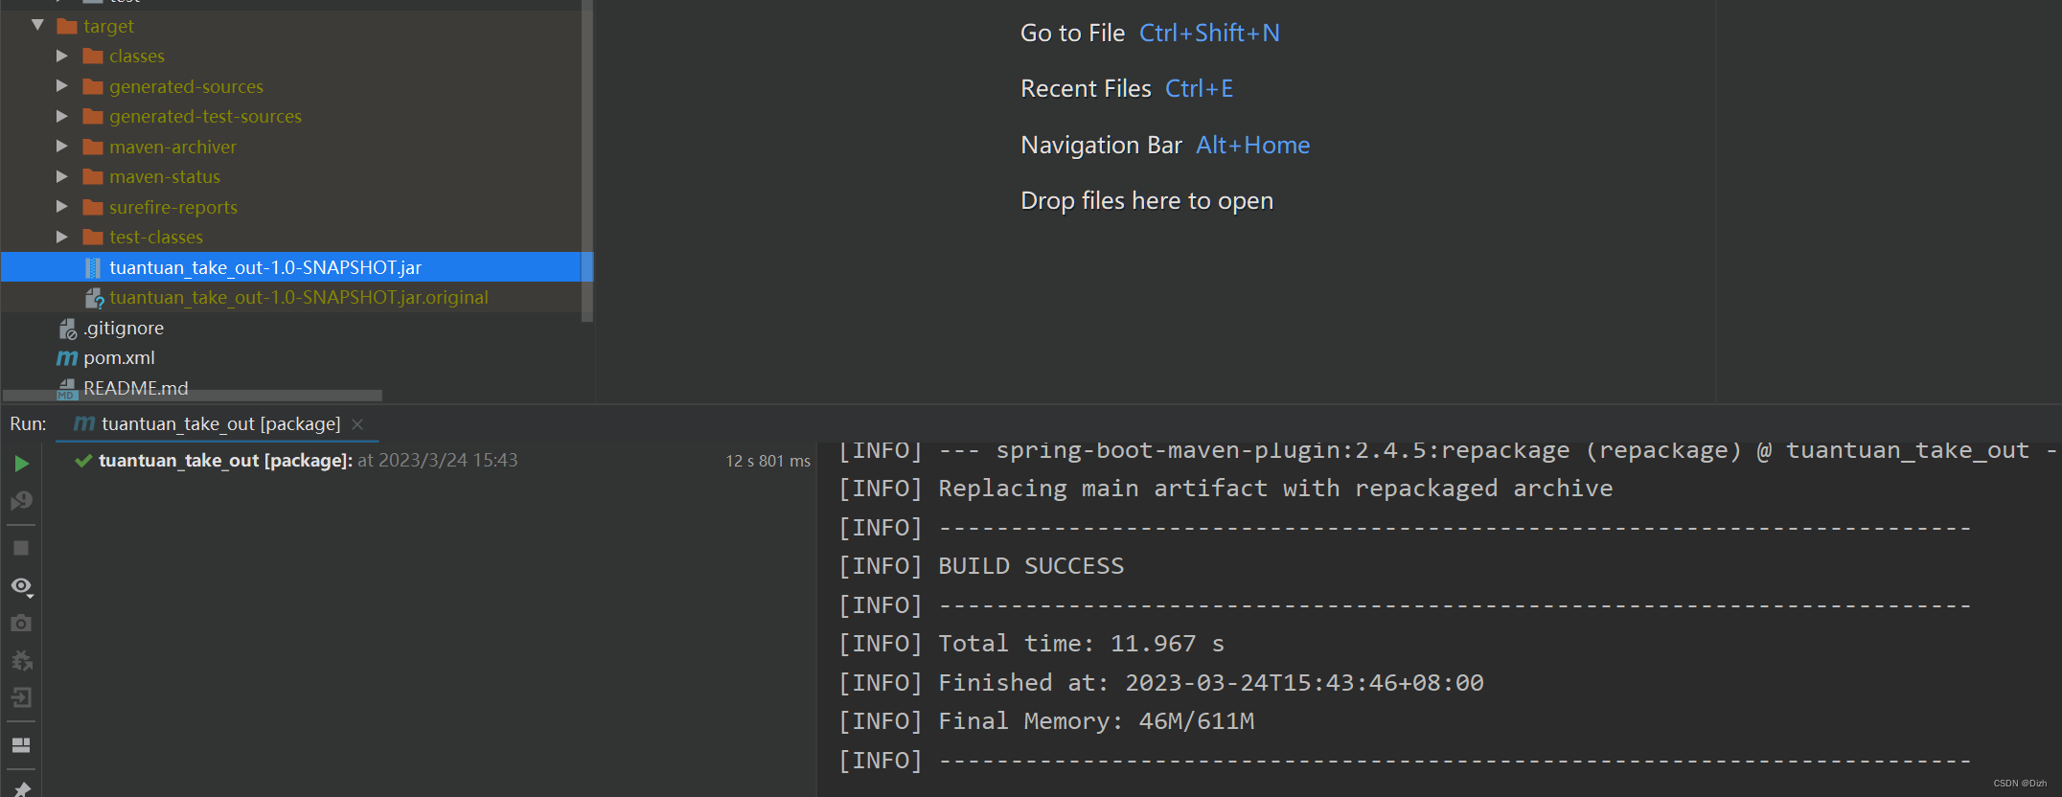Click the .gitignore file icon
This screenshot has height=797, width=2062.
pos(67,329)
